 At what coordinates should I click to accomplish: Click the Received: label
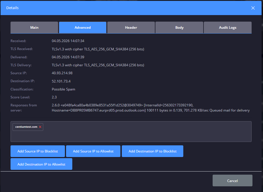tap(18, 41)
